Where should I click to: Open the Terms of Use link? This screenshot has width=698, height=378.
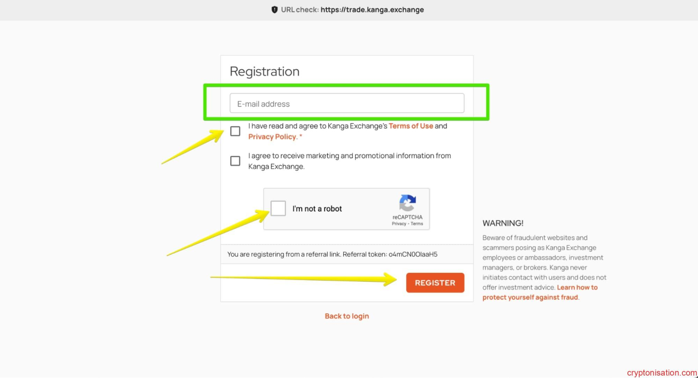tap(411, 126)
